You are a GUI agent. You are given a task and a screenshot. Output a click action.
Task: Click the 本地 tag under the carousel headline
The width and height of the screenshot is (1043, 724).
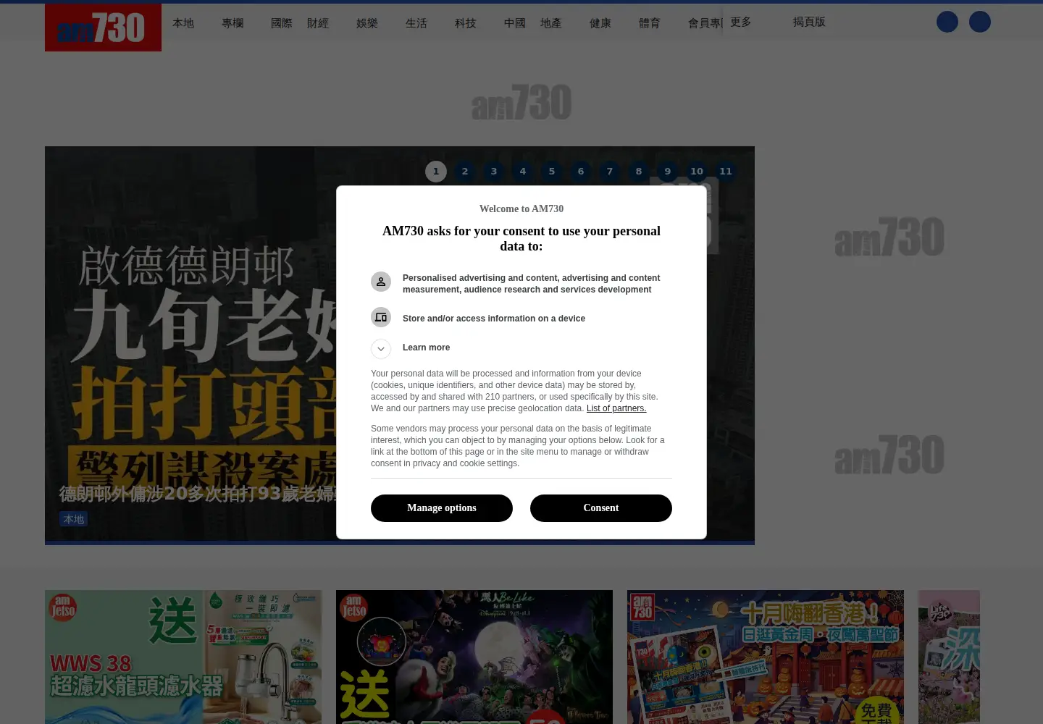tap(74, 519)
